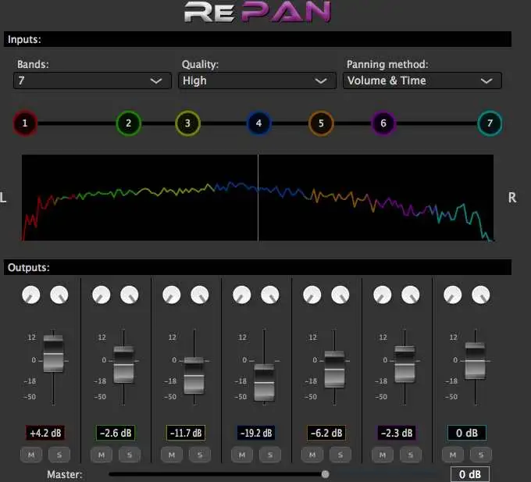Viewport: 531px width, 482px height.
Task: Solo the band 7 channel at 0 dB
Action: (481, 455)
